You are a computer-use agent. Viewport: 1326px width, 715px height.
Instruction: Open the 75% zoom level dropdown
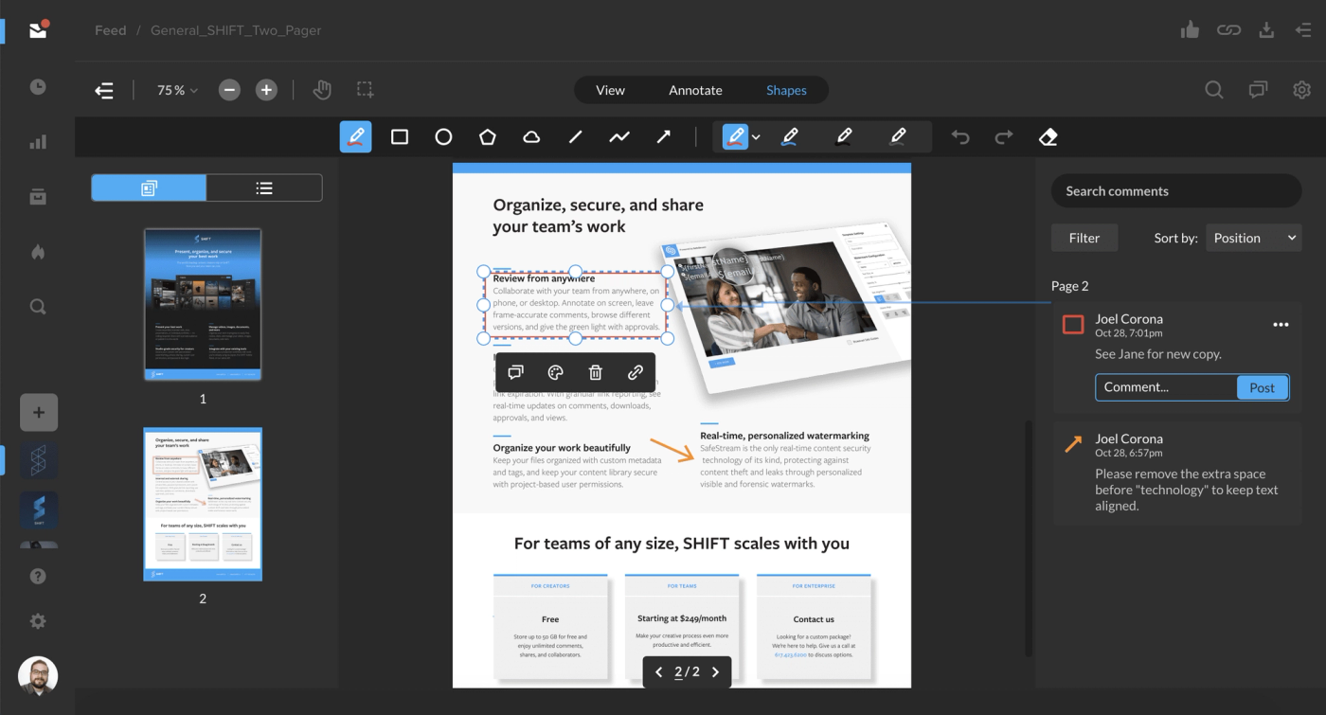pyautogui.click(x=177, y=90)
